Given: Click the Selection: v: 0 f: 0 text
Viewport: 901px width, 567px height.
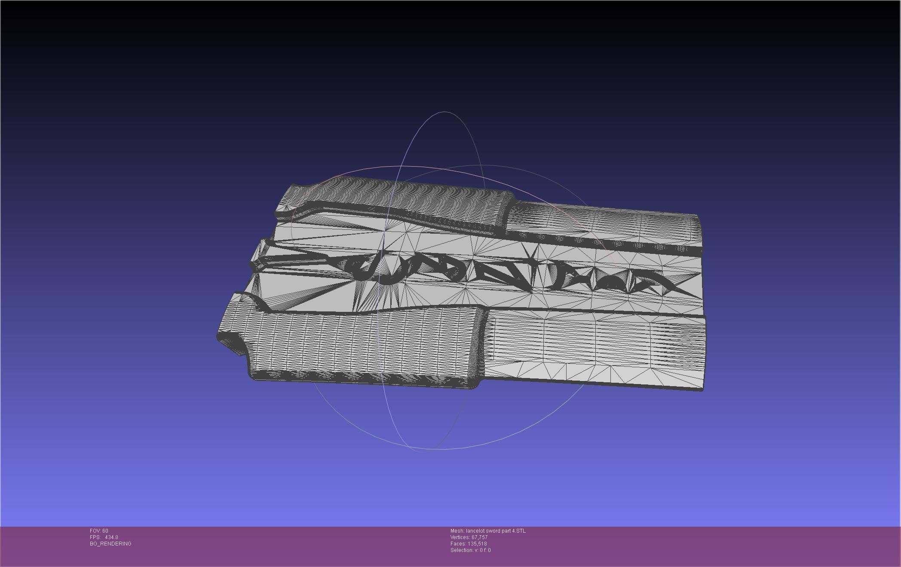Looking at the screenshot, I should pyautogui.click(x=471, y=550).
